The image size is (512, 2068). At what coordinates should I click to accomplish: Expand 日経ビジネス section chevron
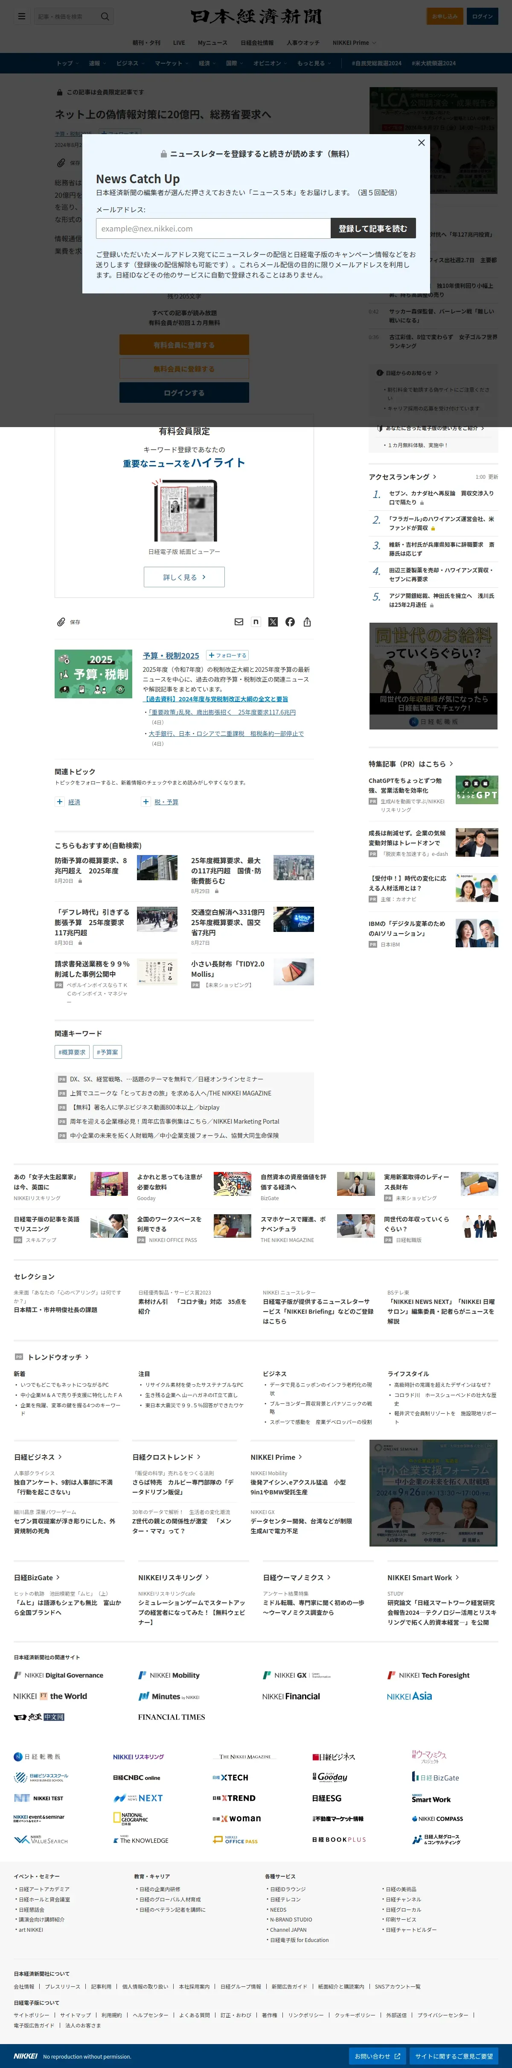pos(38,1456)
